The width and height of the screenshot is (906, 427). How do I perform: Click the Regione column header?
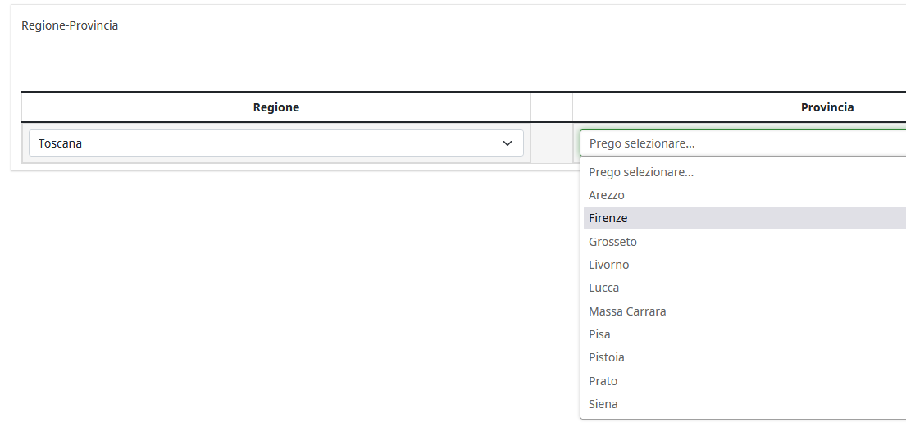click(276, 107)
